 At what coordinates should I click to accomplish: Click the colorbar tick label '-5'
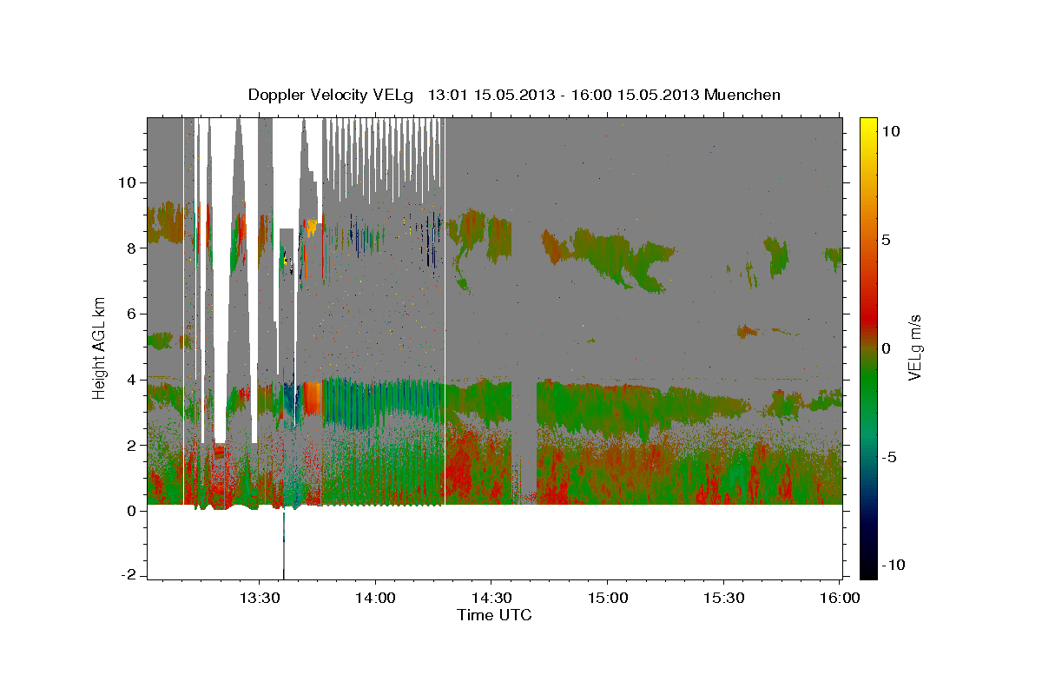pos(890,457)
